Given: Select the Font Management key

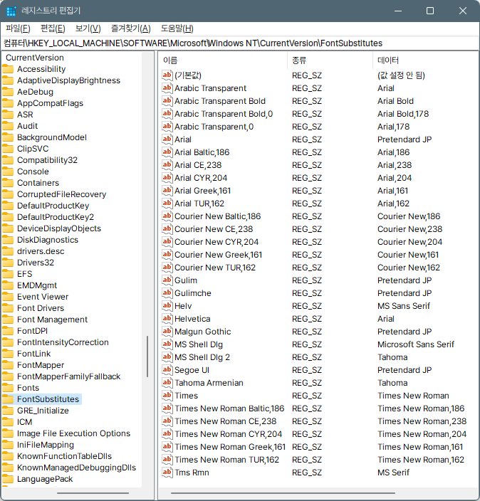Looking at the screenshot, I should pos(53,320).
